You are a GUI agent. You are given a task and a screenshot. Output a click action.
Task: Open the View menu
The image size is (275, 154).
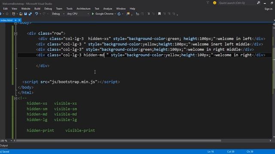(14, 9)
